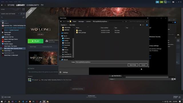Go back with dialog's Back arrow
Screen dimensions: 183x103
point(61,21)
